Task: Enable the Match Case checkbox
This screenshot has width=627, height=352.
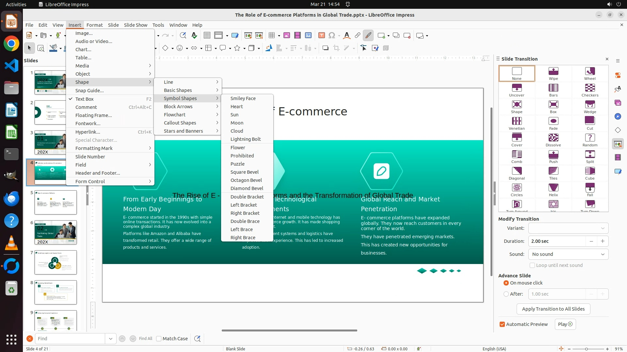Action: tap(159, 339)
